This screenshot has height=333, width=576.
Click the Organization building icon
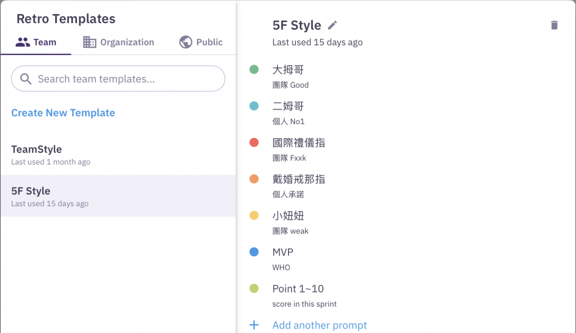click(89, 42)
